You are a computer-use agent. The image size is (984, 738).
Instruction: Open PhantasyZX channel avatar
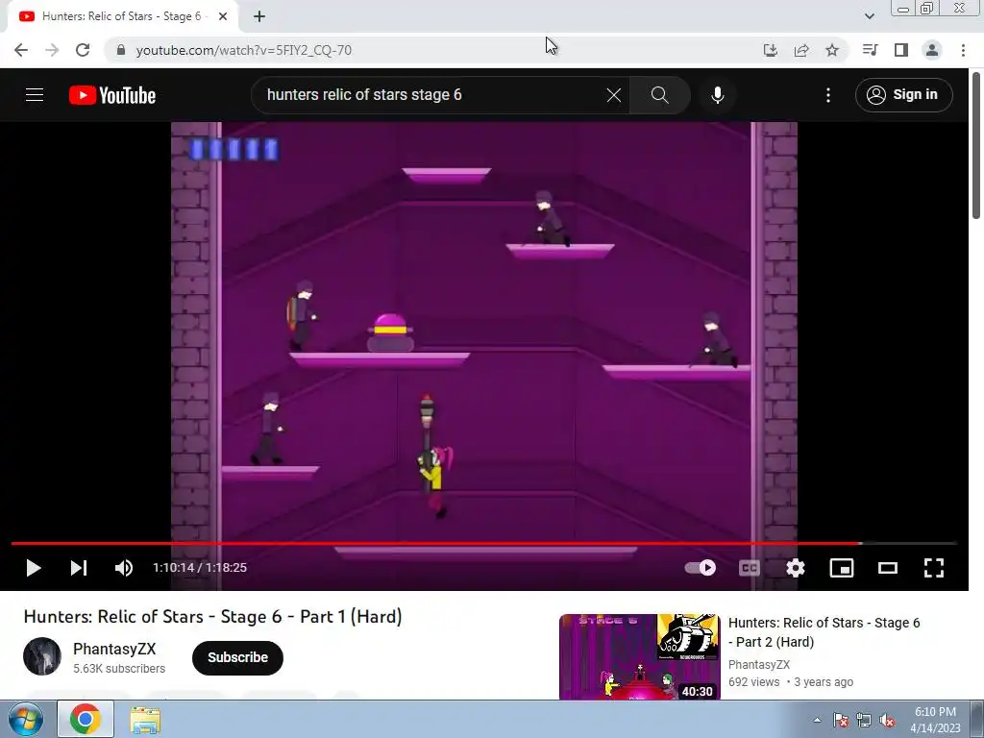42,656
